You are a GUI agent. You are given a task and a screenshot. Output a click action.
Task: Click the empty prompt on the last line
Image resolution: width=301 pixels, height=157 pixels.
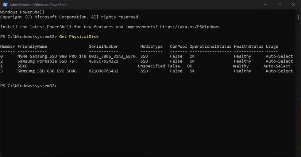tap(59, 86)
